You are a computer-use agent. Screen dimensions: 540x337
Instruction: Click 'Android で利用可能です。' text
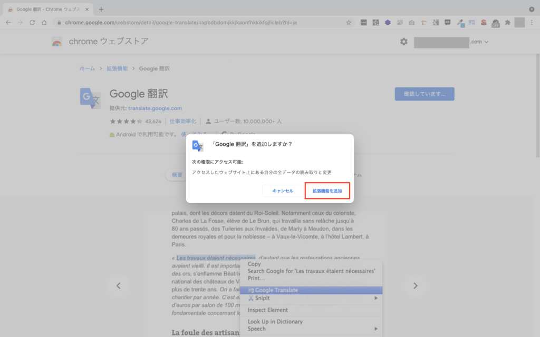click(x=147, y=134)
